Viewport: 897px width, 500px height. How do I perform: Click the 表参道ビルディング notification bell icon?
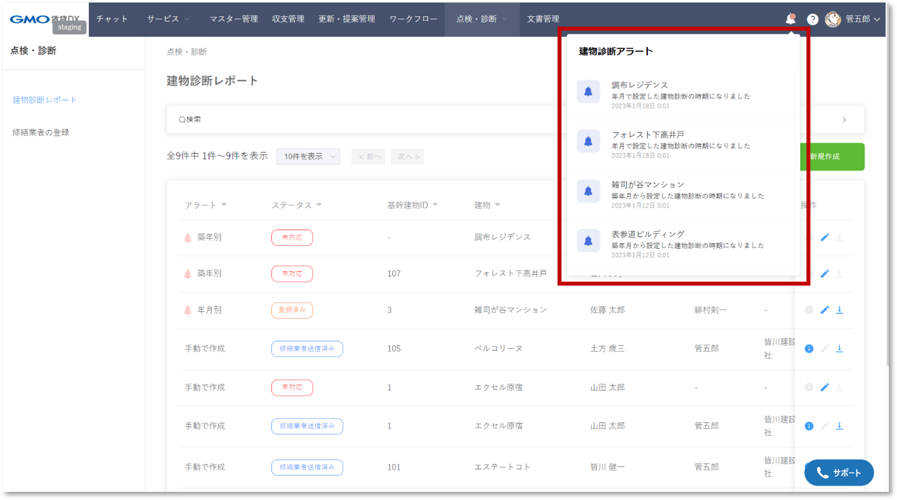coord(588,240)
